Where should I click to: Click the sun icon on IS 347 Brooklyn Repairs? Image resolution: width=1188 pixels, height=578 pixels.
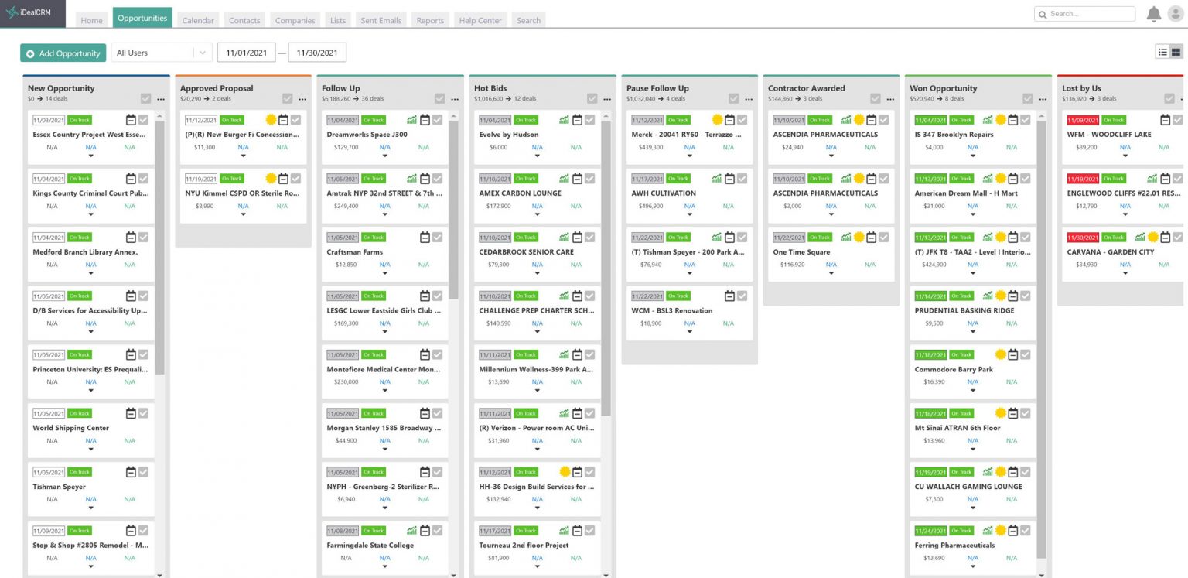click(x=999, y=120)
